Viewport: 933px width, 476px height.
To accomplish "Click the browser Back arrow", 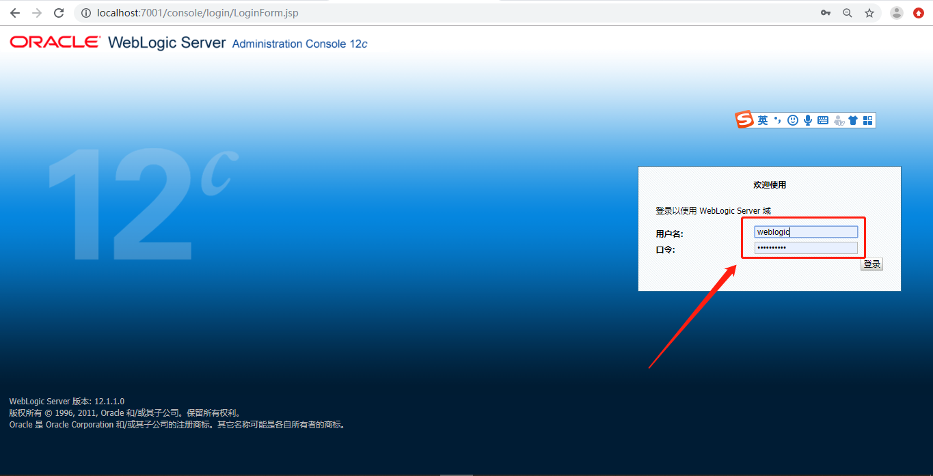I will tap(14, 13).
